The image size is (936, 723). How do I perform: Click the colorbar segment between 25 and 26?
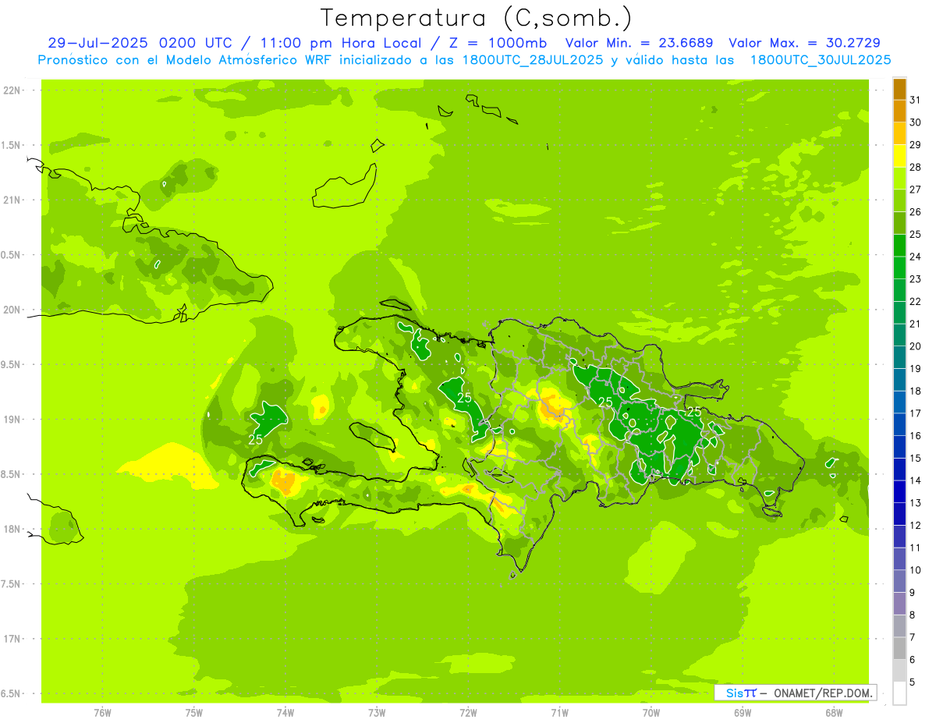click(x=899, y=223)
